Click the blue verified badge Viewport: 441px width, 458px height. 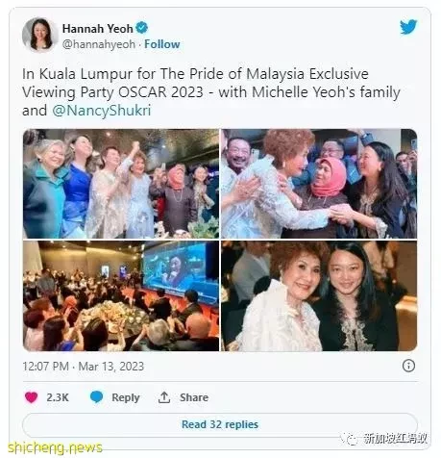(141, 28)
